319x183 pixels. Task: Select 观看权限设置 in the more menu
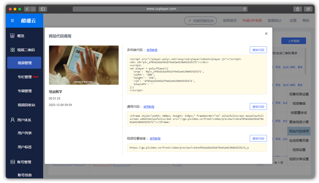[299, 94]
